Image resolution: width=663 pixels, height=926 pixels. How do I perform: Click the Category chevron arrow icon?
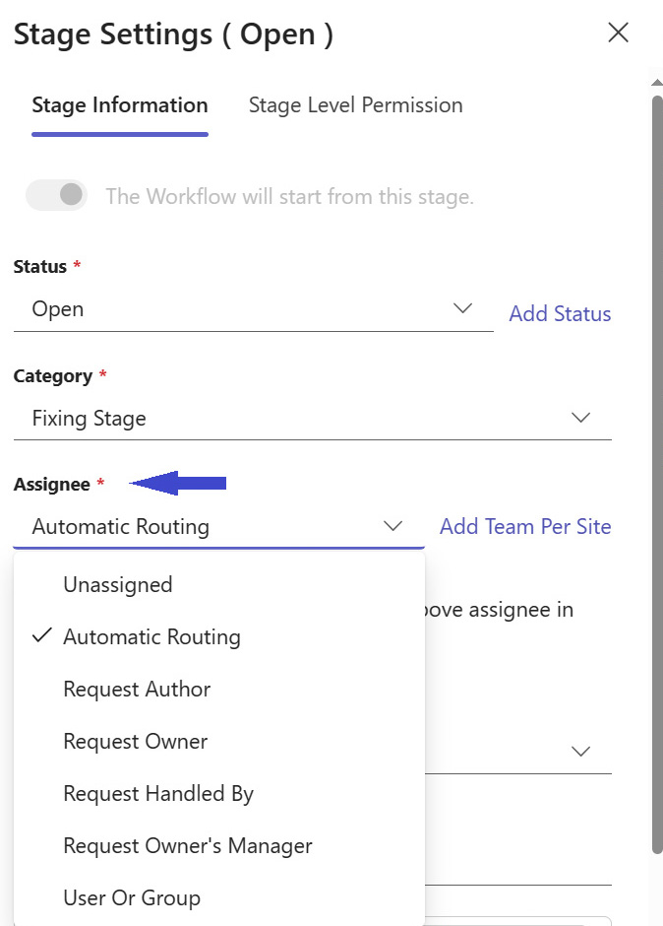pyautogui.click(x=581, y=418)
